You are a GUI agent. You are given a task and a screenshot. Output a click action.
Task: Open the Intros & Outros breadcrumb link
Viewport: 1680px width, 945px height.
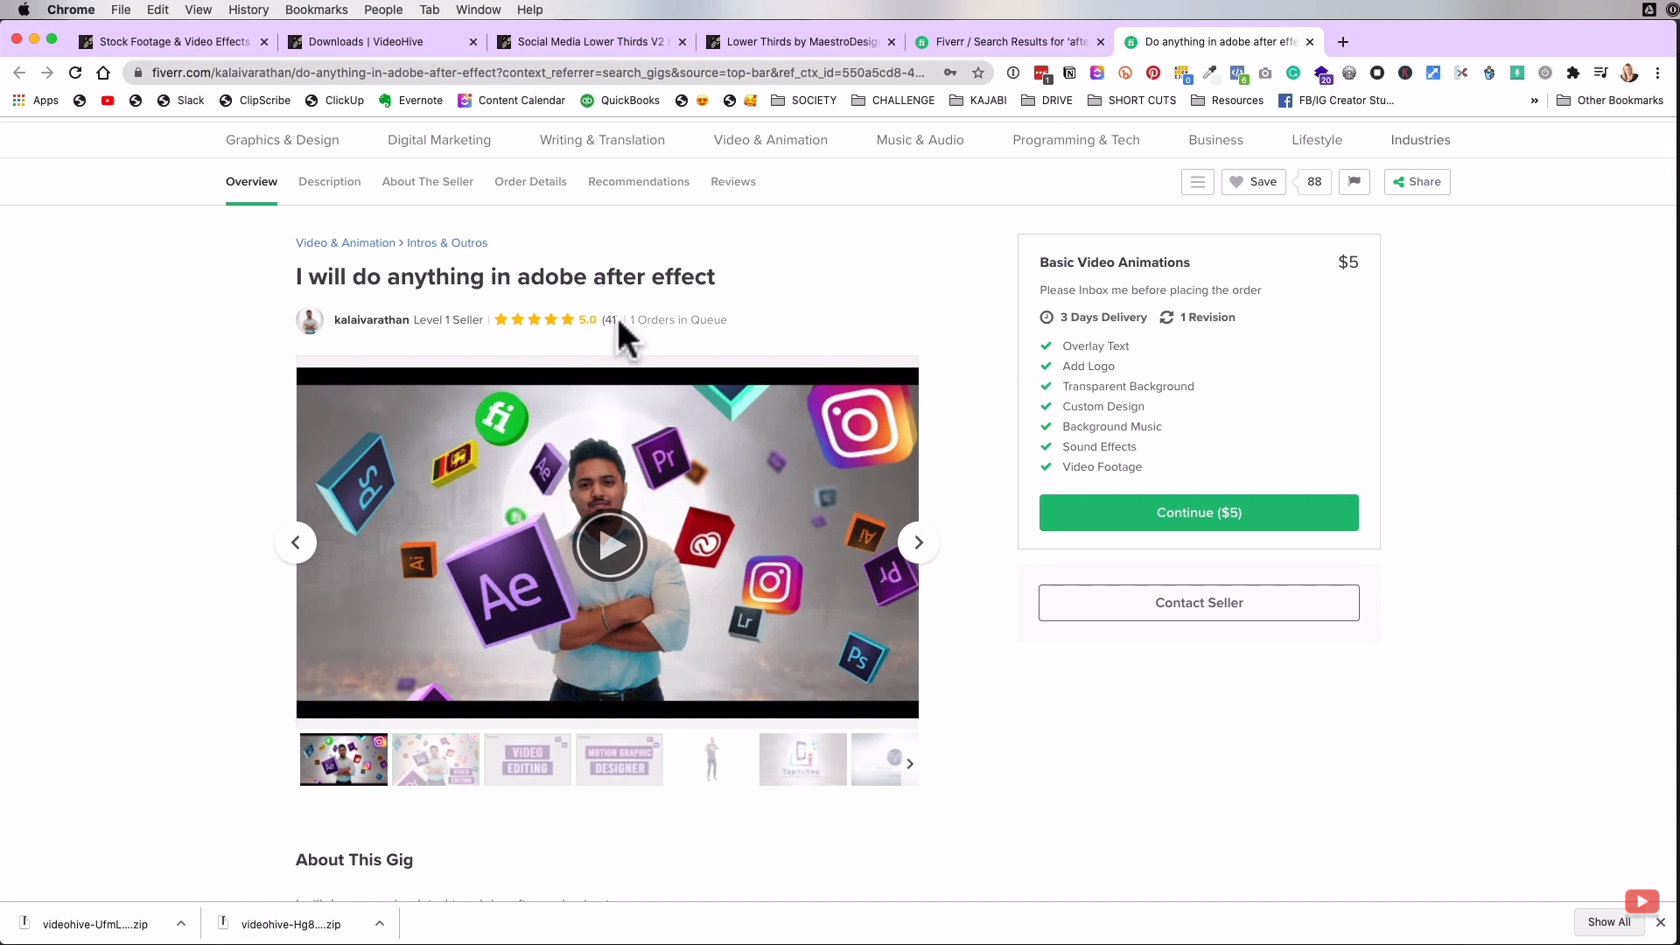coord(447,242)
